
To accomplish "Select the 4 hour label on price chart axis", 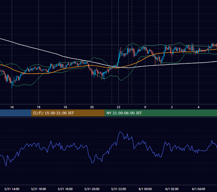I will (198, 107).
